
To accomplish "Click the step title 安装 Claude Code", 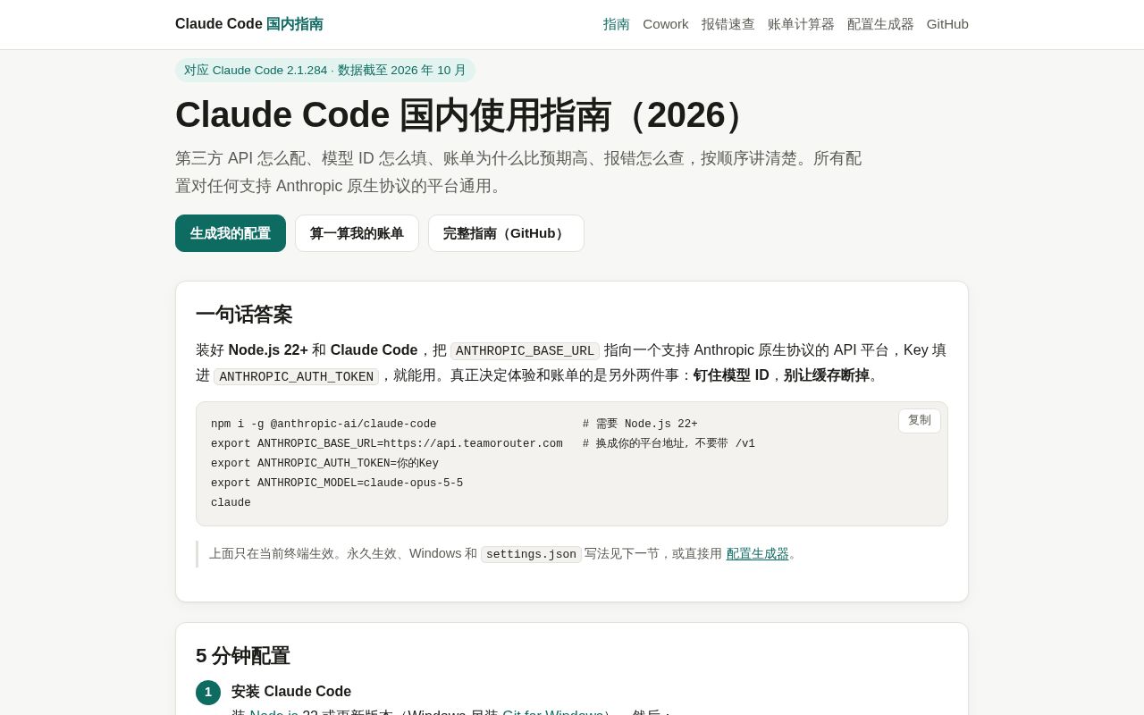I will pos(291,692).
